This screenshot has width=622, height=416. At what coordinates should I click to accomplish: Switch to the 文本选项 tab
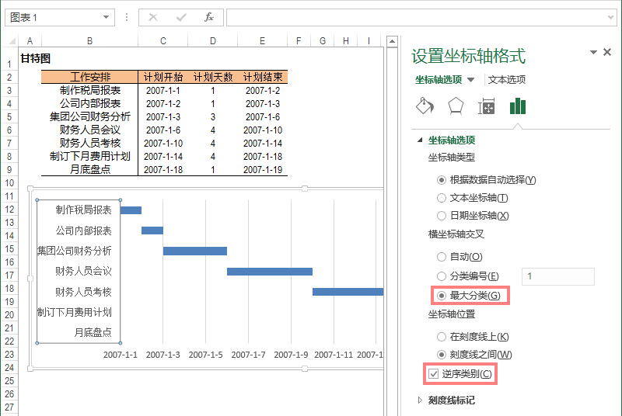[x=507, y=80]
